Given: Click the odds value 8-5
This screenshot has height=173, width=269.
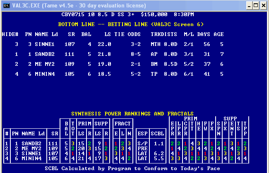Looking at the screenshot, I should [136, 54].
